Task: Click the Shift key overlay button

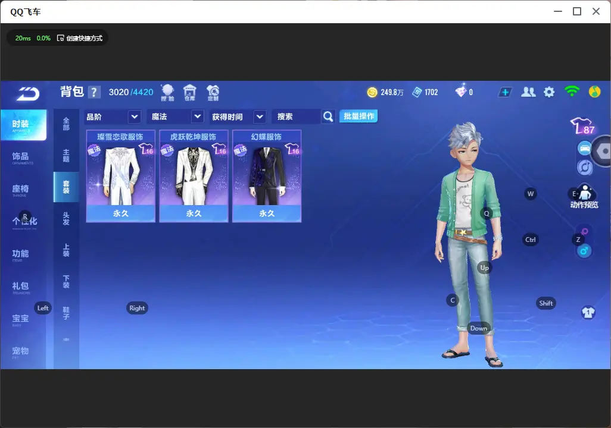Action: [x=545, y=303]
